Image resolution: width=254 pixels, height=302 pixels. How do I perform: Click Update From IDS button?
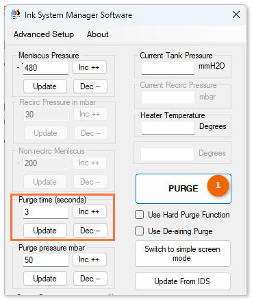(183, 281)
